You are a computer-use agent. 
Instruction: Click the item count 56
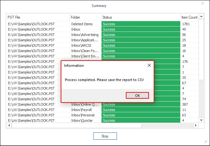[184, 35]
